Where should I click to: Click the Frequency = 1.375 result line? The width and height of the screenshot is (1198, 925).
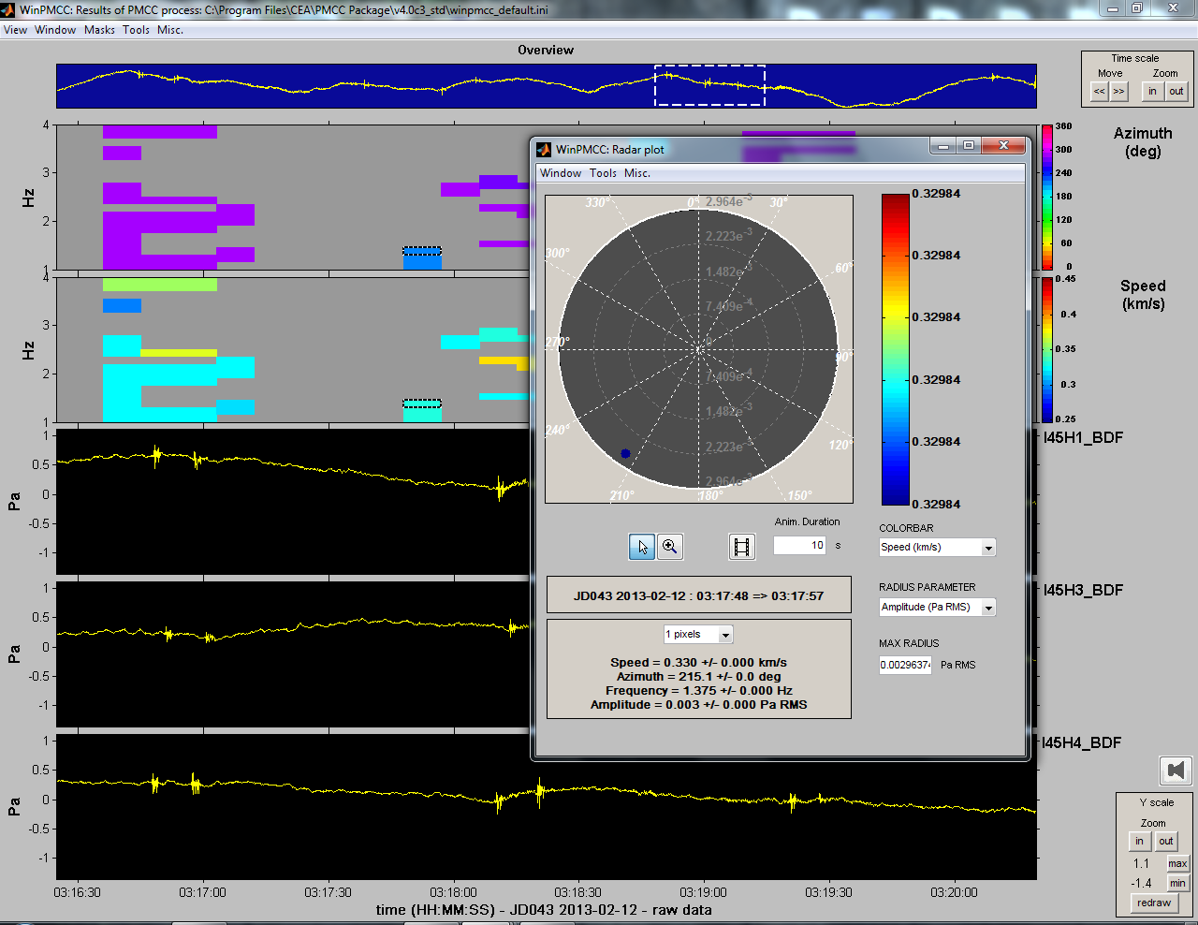click(699, 690)
